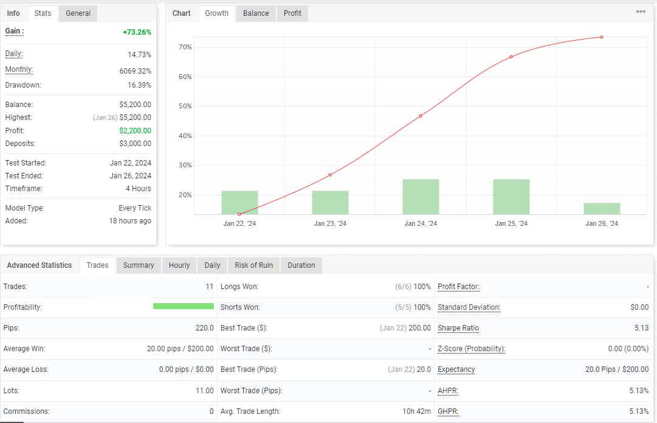Viewport: 657px width, 423px height.
Task: Click the green Profitability bar
Action: (184, 306)
